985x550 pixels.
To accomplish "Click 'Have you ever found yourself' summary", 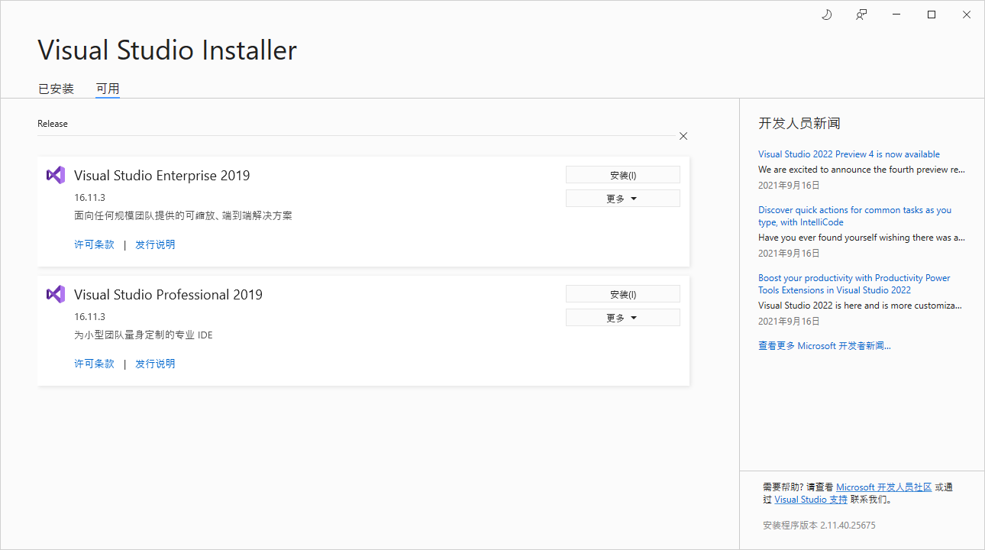I will tap(861, 238).
